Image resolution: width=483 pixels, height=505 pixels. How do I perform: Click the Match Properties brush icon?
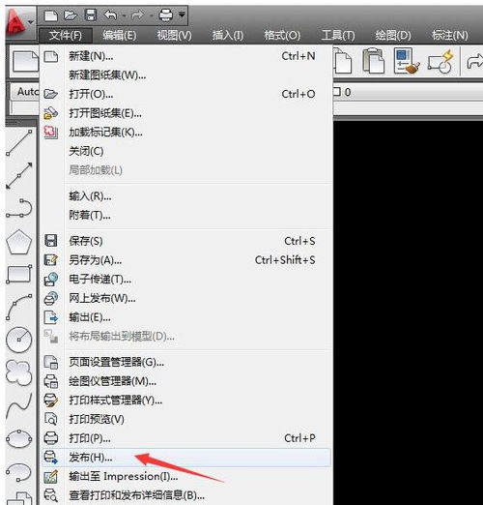click(407, 61)
